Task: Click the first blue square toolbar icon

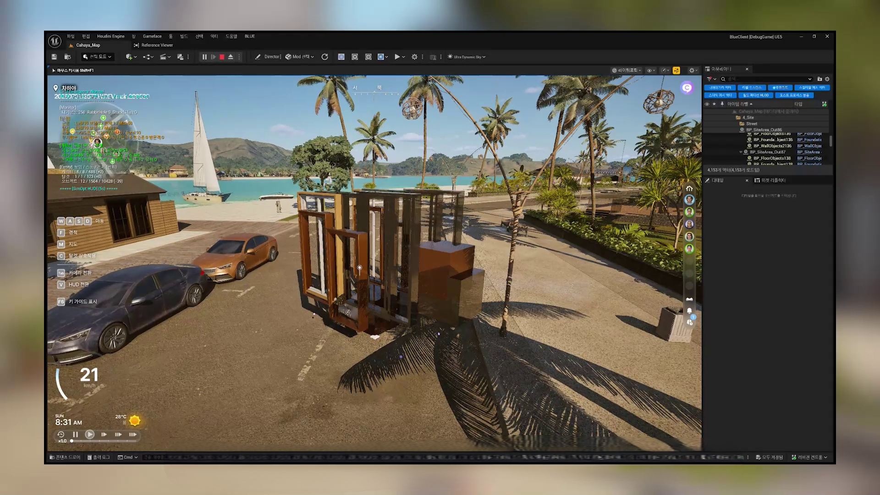Action: click(x=341, y=57)
